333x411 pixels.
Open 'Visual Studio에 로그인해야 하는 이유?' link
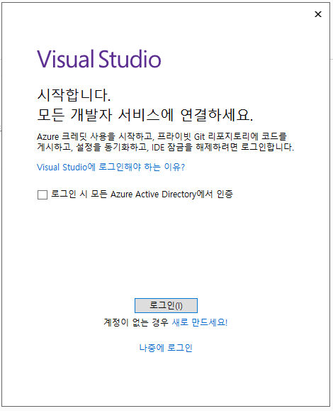111,167
